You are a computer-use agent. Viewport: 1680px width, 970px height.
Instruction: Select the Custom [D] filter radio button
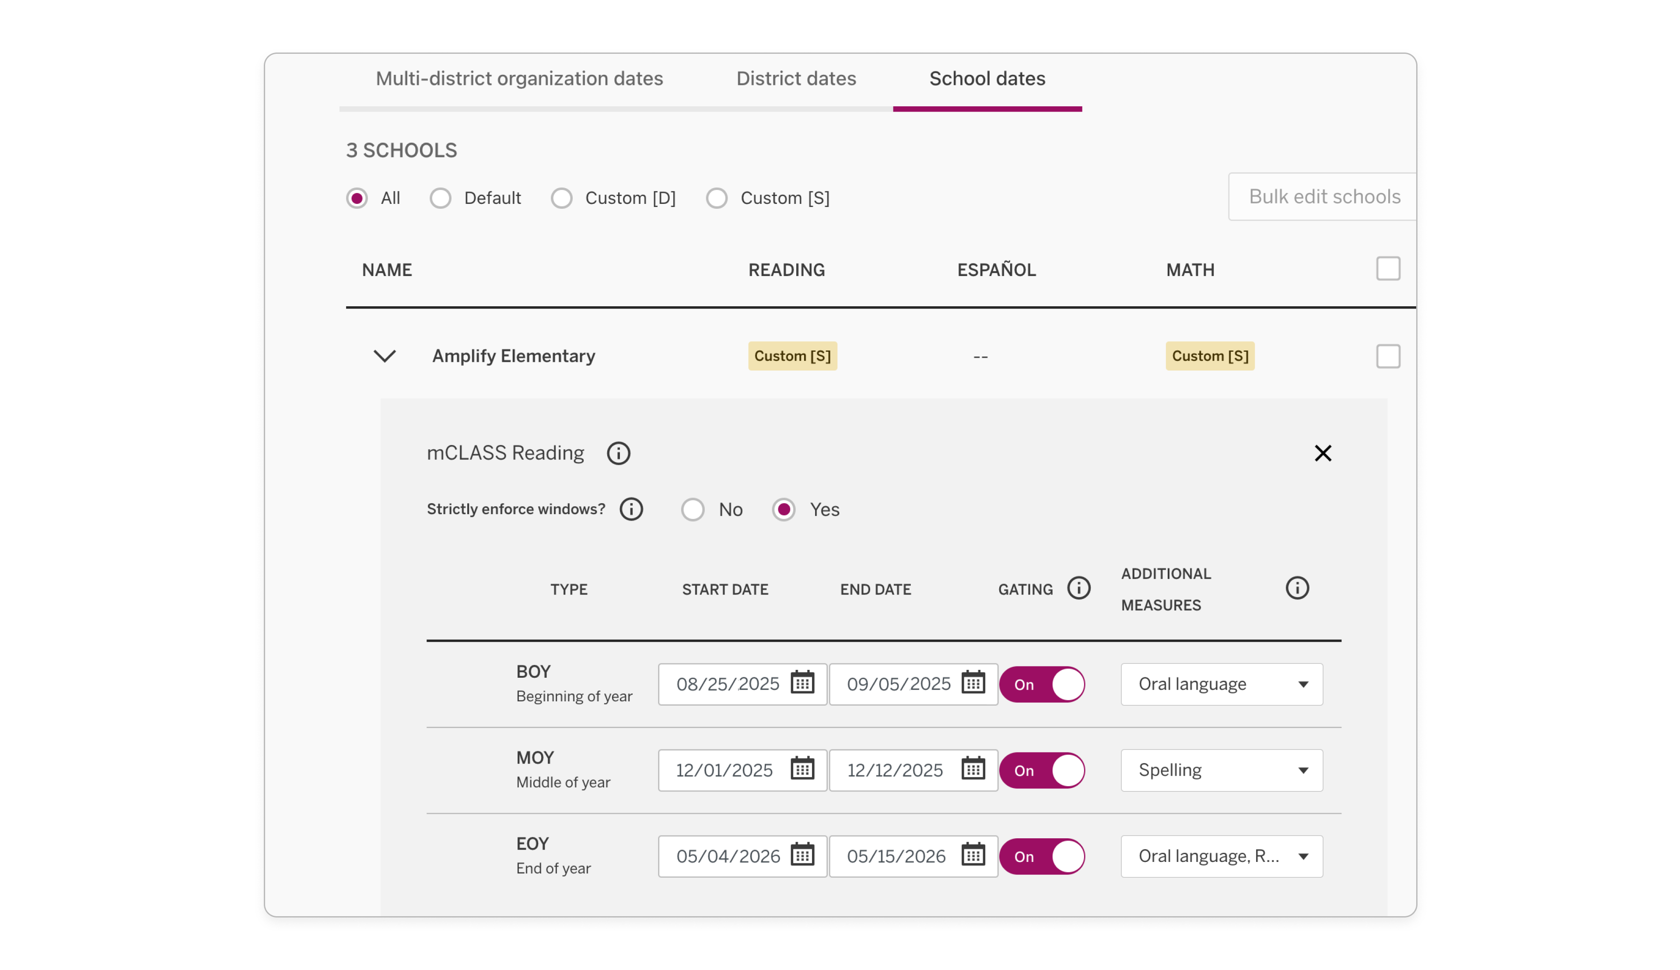pos(562,198)
